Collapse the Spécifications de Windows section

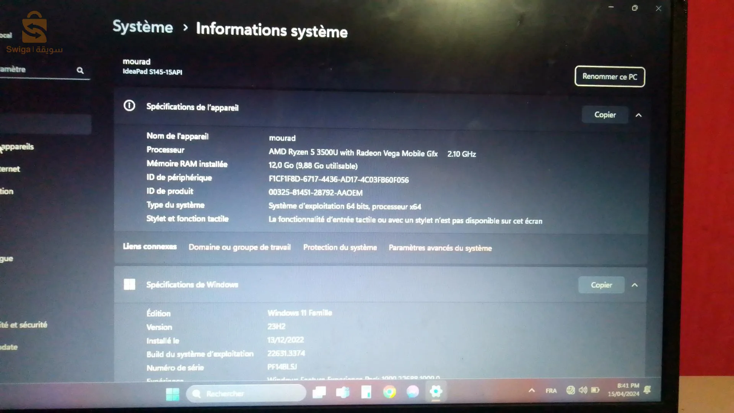[x=635, y=285]
